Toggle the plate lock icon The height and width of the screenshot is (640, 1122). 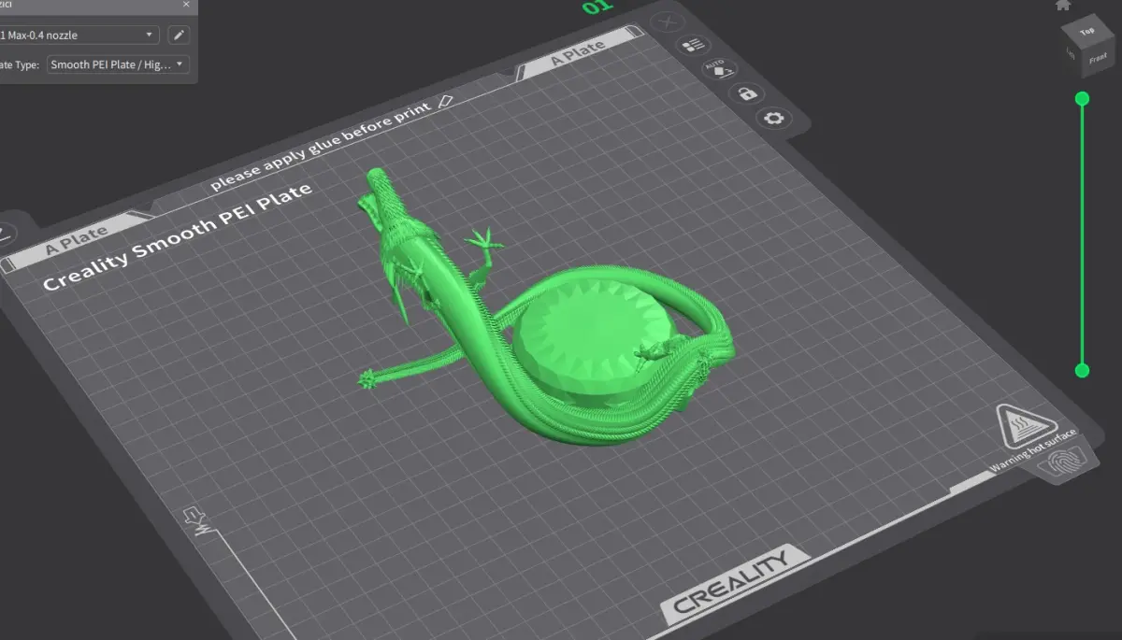[x=746, y=94]
